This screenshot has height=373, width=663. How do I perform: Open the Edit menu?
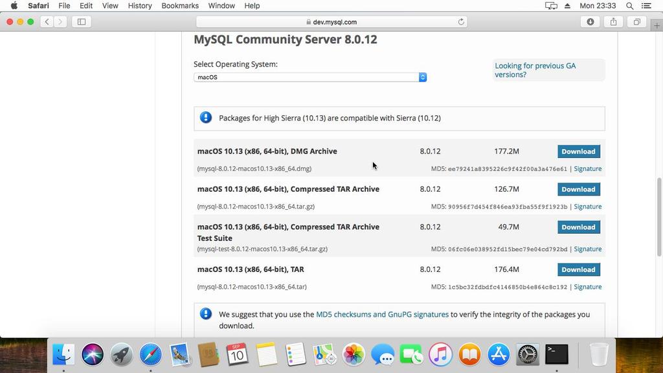[x=86, y=5]
